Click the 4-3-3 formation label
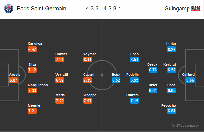Screen dimensions: 204x132 tap(92, 9)
